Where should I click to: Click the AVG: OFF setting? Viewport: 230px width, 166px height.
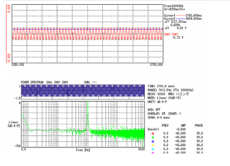pyautogui.click(x=154, y=110)
